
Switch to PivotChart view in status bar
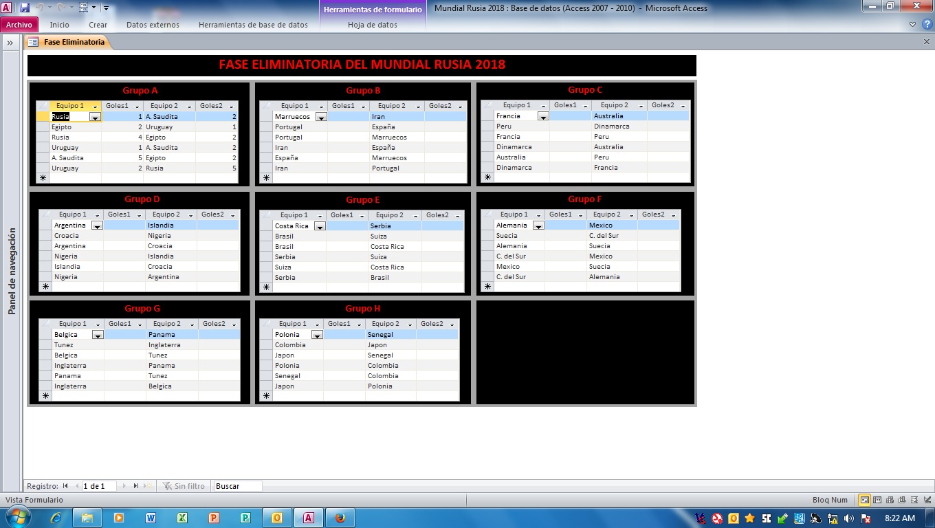point(903,500)
